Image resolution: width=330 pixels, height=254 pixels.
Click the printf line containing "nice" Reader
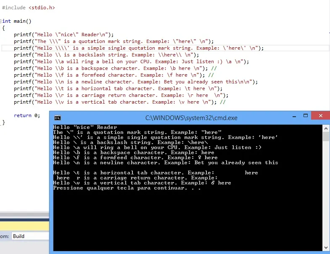[x=64, y=35]
